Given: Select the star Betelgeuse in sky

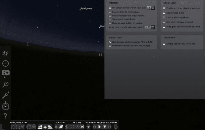Looking at the screenshot, I should tap(80, 10).
